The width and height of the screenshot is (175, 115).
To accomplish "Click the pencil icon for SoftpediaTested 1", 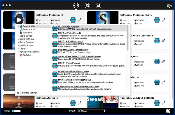I will 79,103.
